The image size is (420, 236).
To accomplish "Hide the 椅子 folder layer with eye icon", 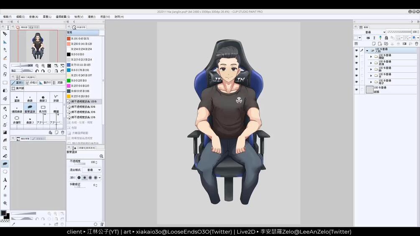I will coord(356,82).
